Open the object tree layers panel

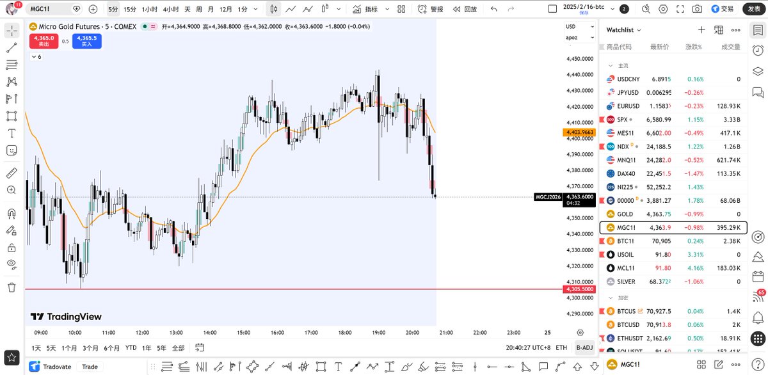pyautogui.click(x=758, y=71)
